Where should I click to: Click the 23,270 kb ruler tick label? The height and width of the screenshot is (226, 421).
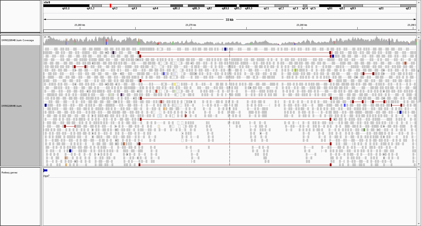pyautogui.click(x=191, y=25)
